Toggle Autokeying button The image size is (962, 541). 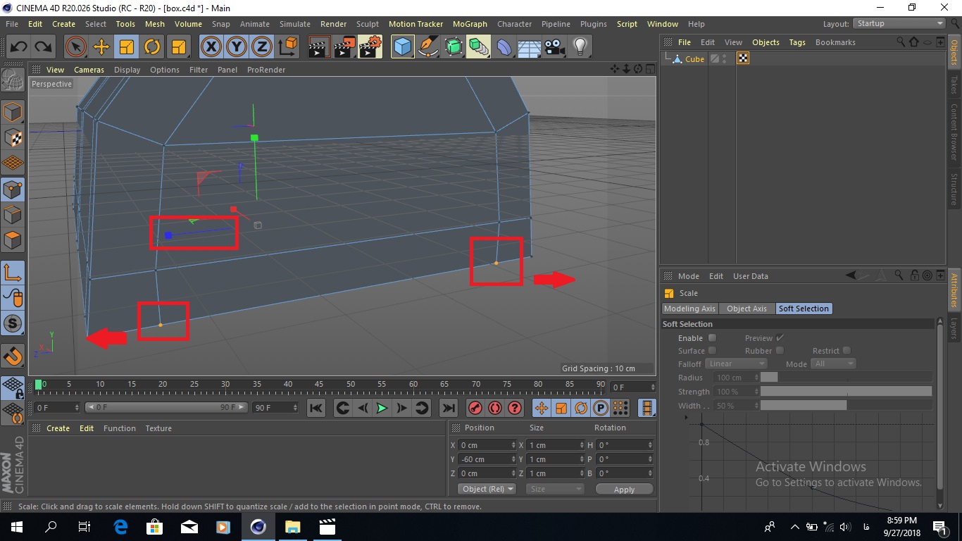495,408
